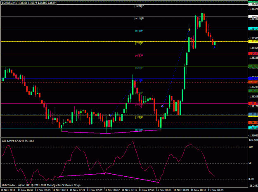Screen dimensions: 258x192
Task: Click the 11 Nov 07:13 time label
Action: tap(60, 190)
